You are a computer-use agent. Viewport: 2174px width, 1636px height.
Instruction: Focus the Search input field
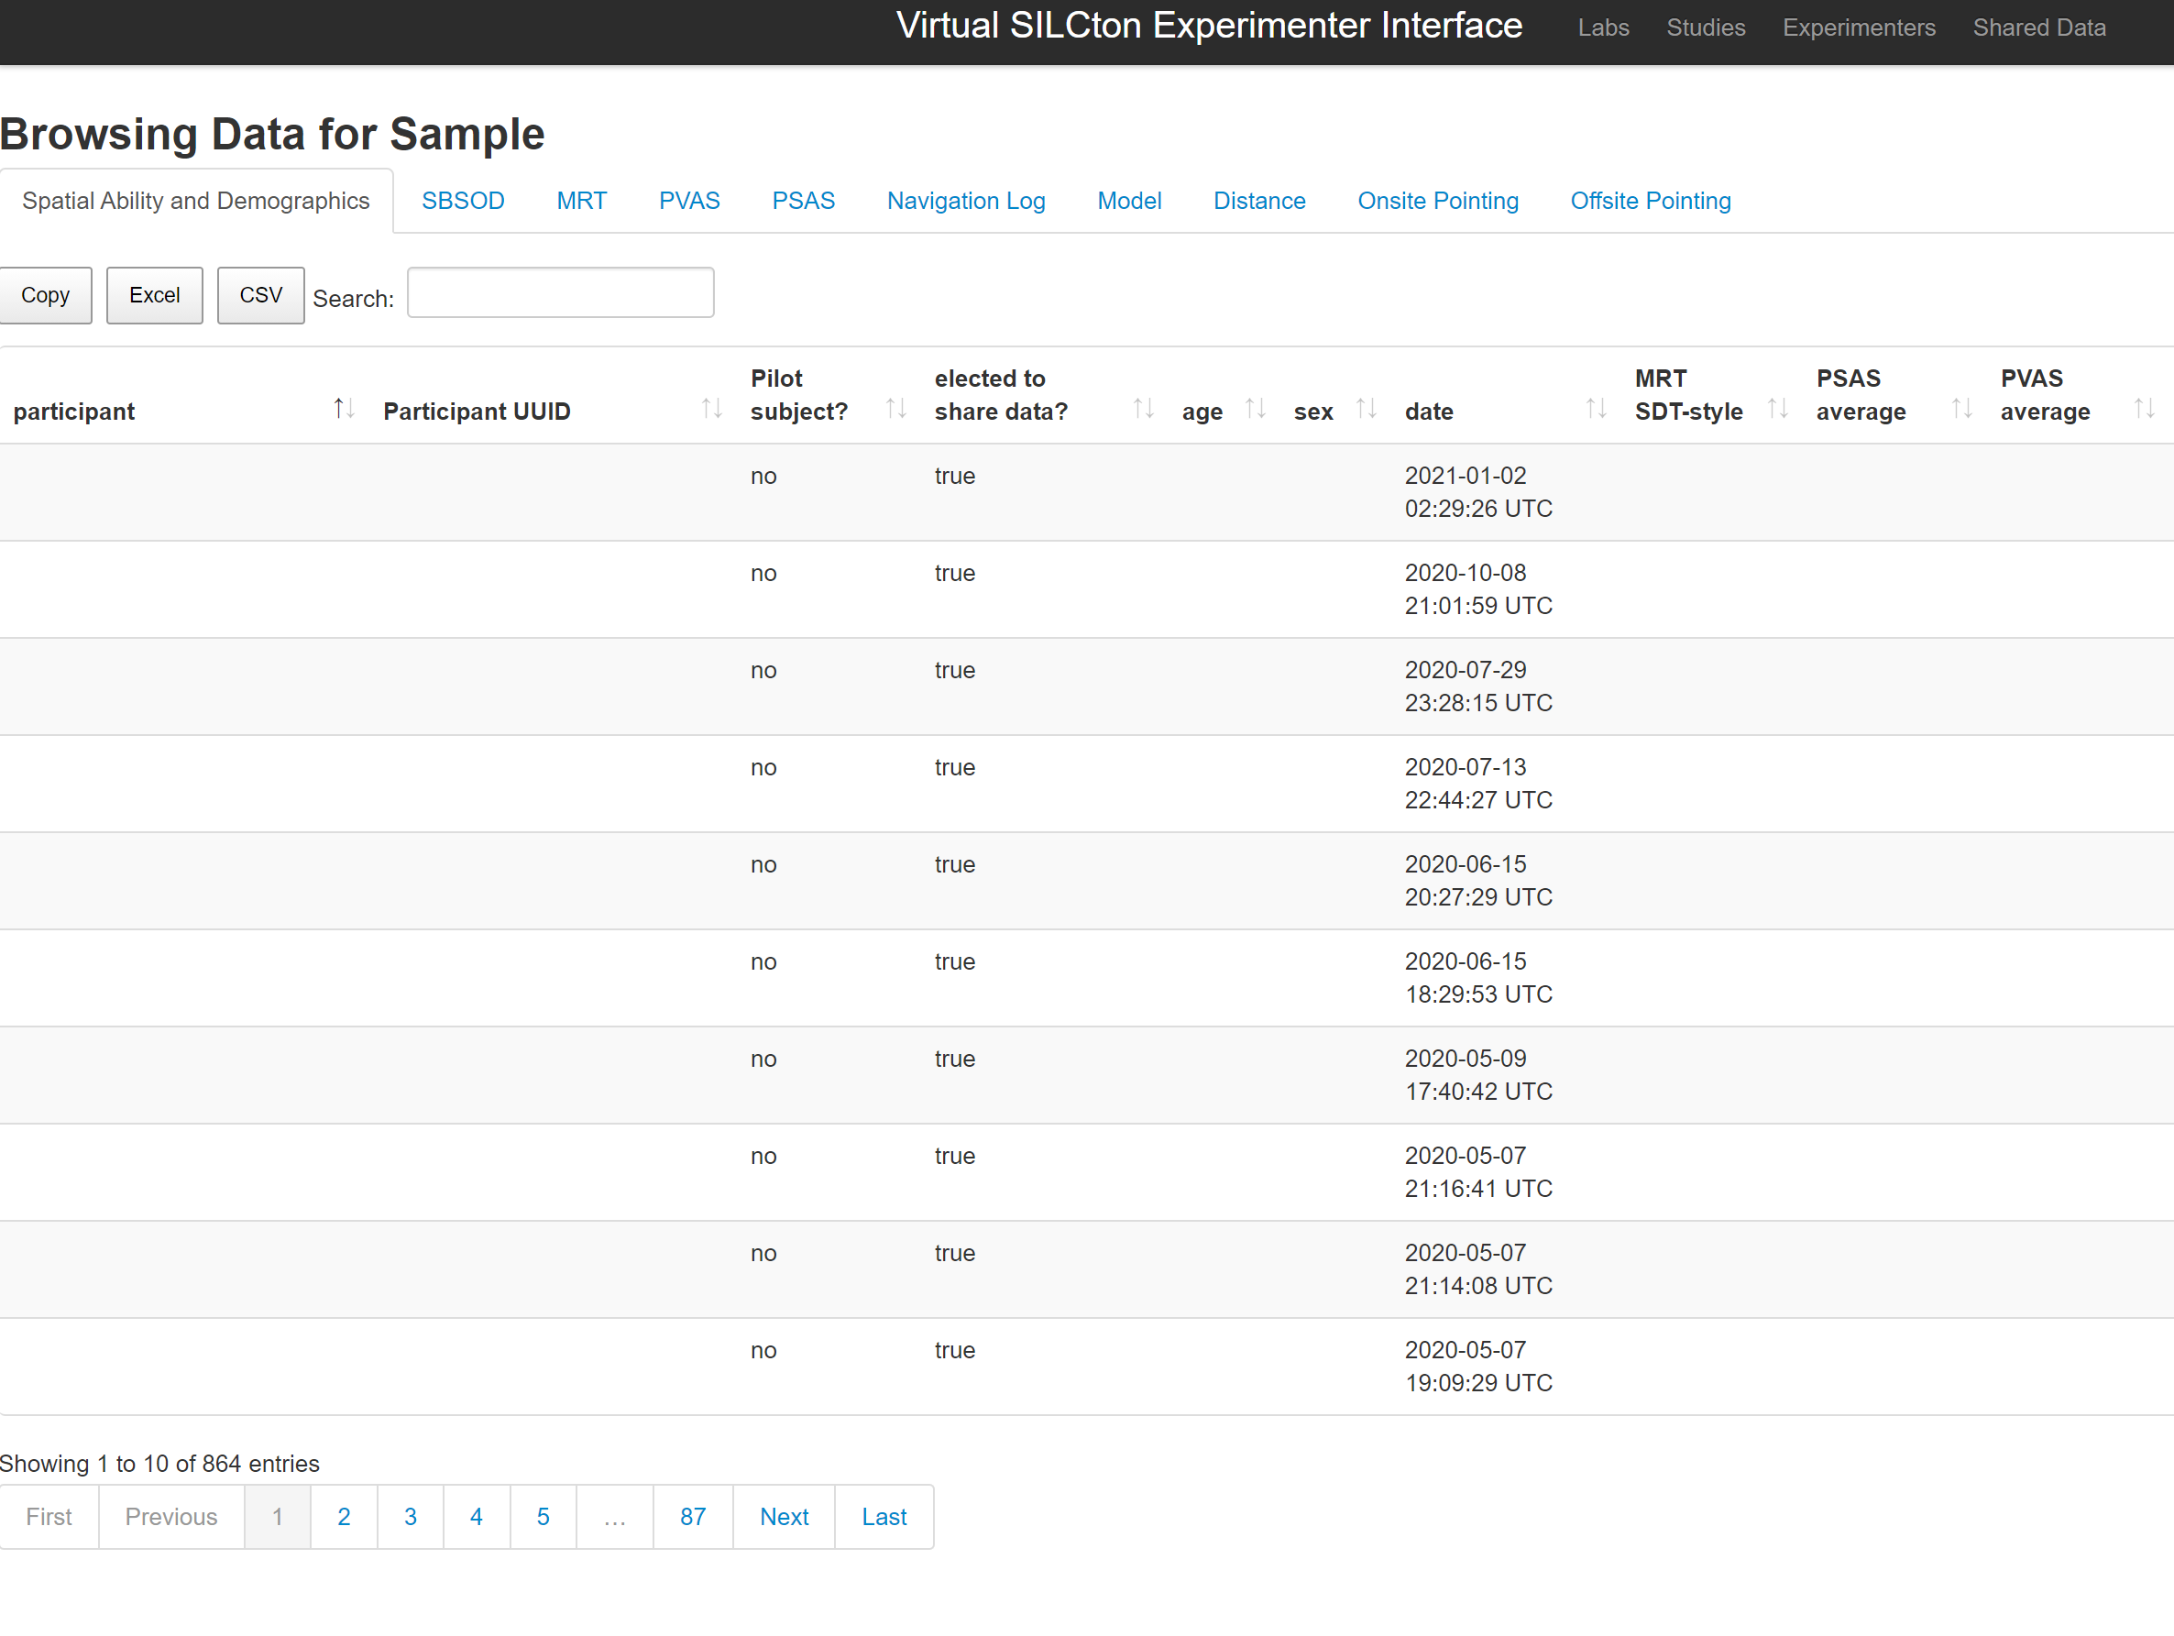coord(560,292)
